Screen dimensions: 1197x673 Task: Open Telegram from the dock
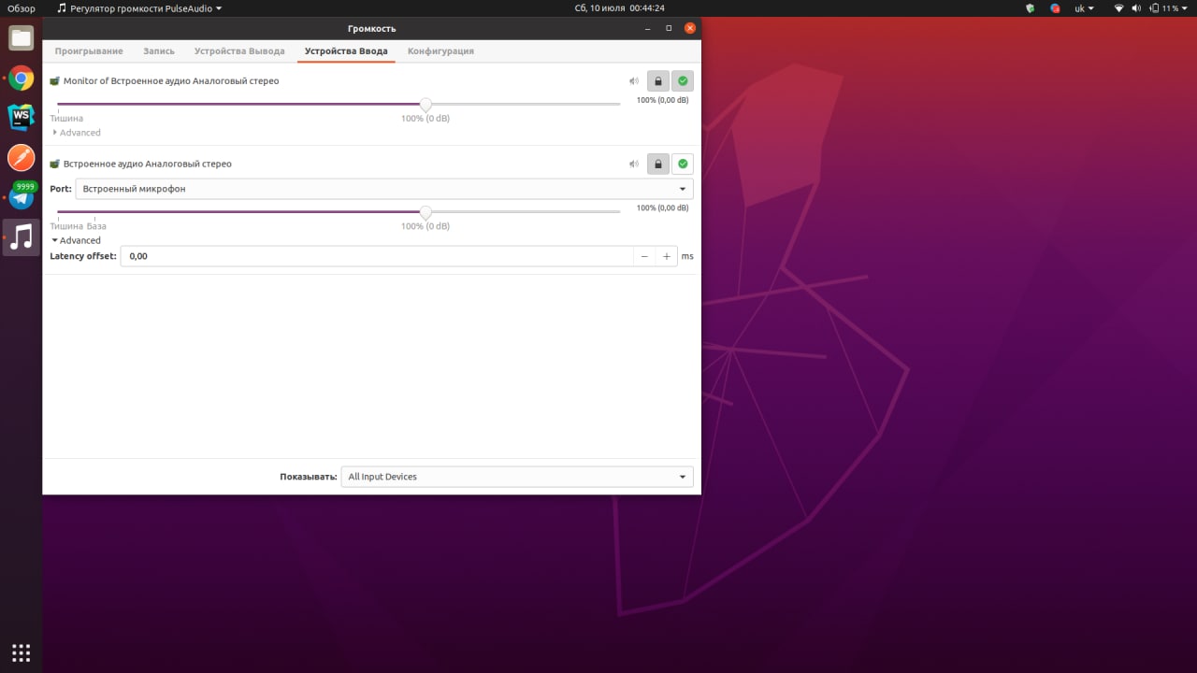22,196
